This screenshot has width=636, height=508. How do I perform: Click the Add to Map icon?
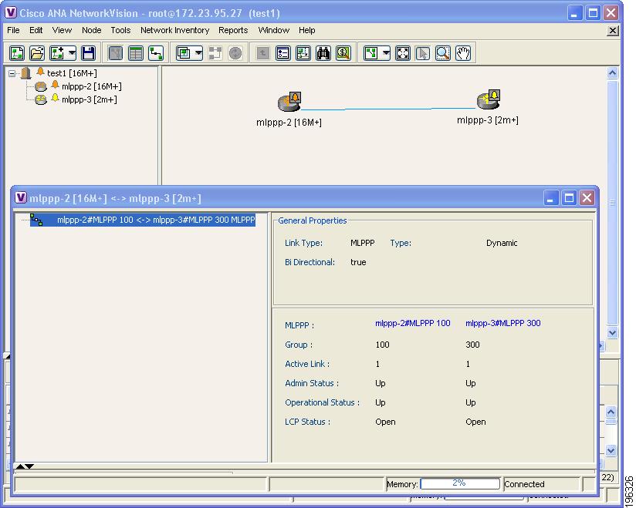click(57, 53)
